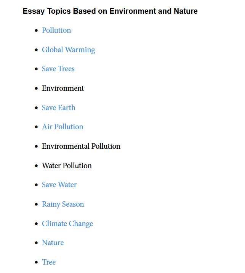Click the Essay Topics section heading

[x=110, y=11]
